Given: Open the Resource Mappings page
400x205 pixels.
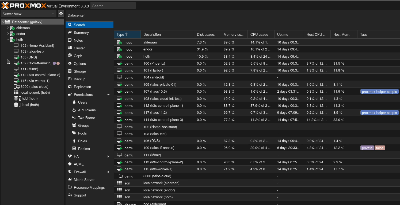Looking at the screenshot, I should 89,187.
